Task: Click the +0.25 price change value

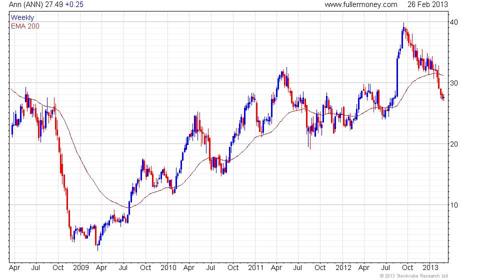Action: click(74, 4)
